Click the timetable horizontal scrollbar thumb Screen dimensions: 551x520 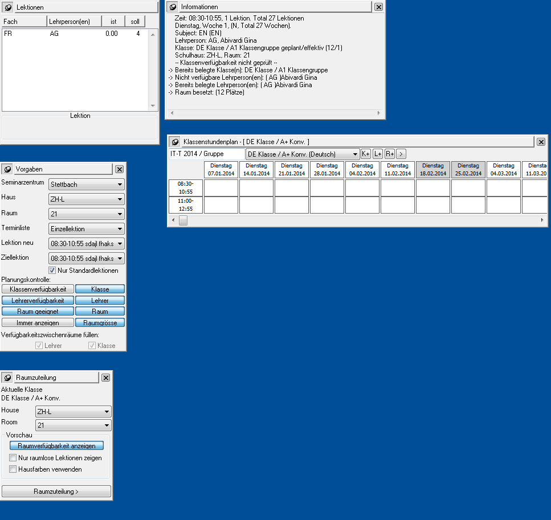(x=183, y=220)
